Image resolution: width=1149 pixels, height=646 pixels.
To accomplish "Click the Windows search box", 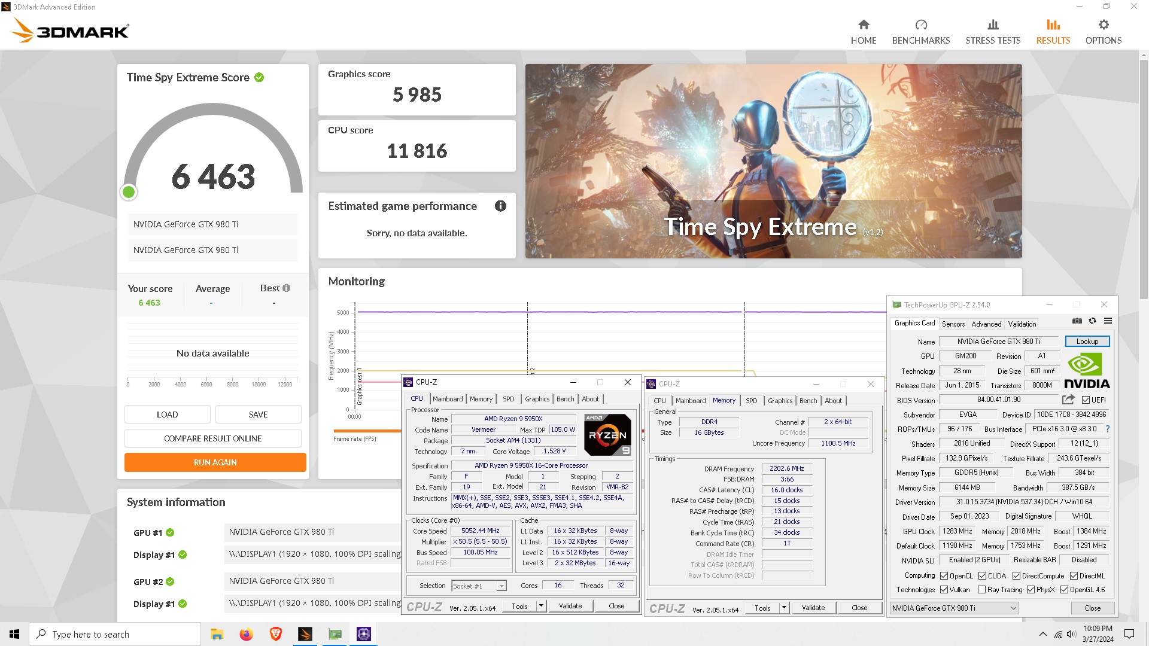I will tap(115, 634).
